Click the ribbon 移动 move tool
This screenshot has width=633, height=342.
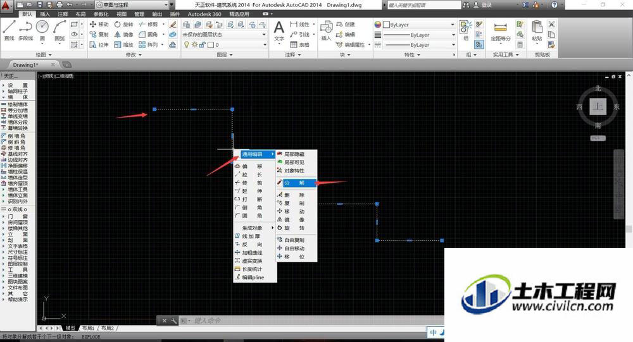pyautogui.click(x=99, y=24)
